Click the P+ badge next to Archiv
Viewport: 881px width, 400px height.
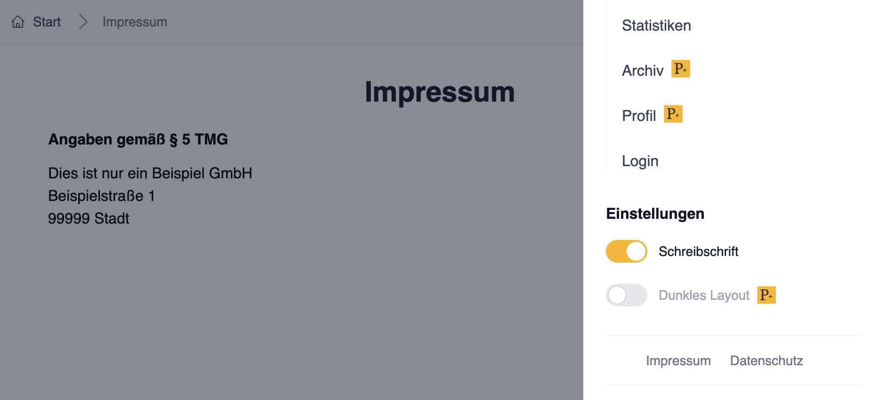[680, 69]
